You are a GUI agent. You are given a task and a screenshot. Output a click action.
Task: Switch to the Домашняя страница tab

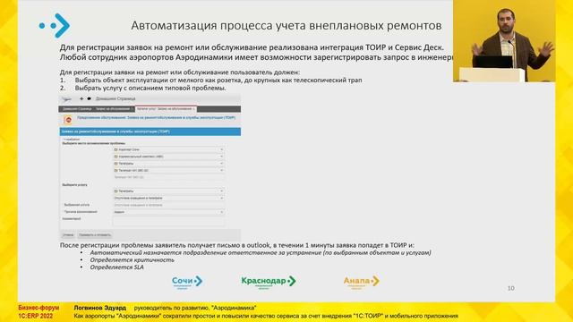point(77,109)
